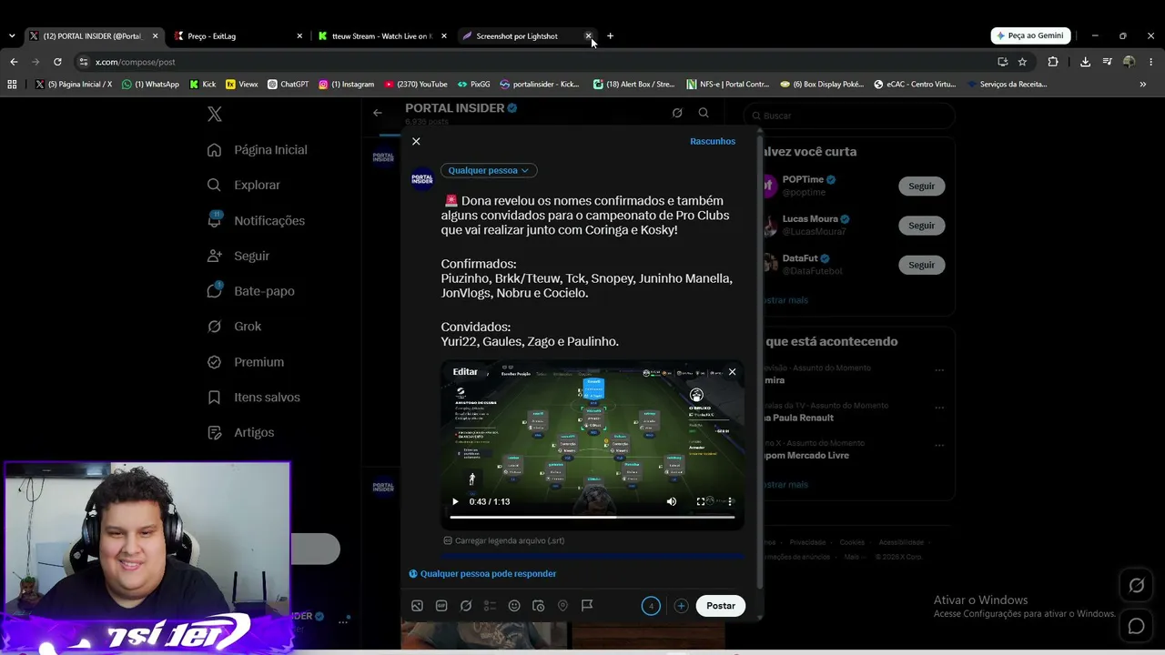This screenshot has width=1165, height=655.
Task: Remove the attached video from post
Action: [x=732, y=371]
